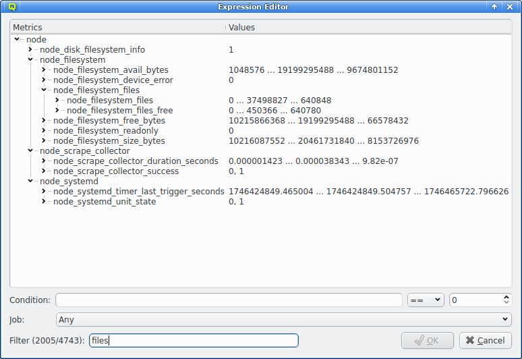Click value 1048576 ... 19199295488 ... 9674801152
This screenshot has height=359, width=522.
(313, 70)
